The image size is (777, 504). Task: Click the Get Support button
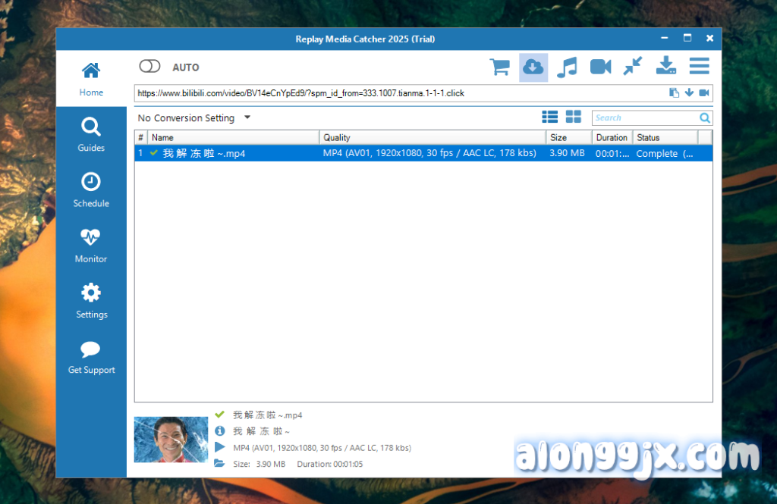91,357
